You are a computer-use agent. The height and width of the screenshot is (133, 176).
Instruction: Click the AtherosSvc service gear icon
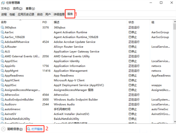[2, 95]
